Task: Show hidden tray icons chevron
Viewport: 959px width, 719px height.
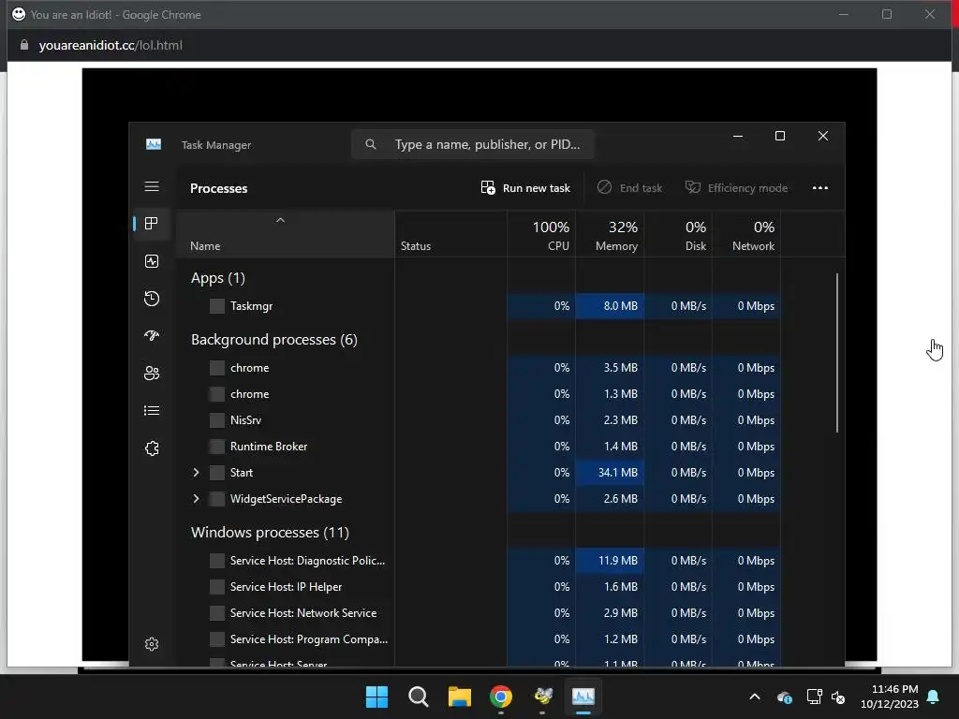Action: click(x=755, y=697)
